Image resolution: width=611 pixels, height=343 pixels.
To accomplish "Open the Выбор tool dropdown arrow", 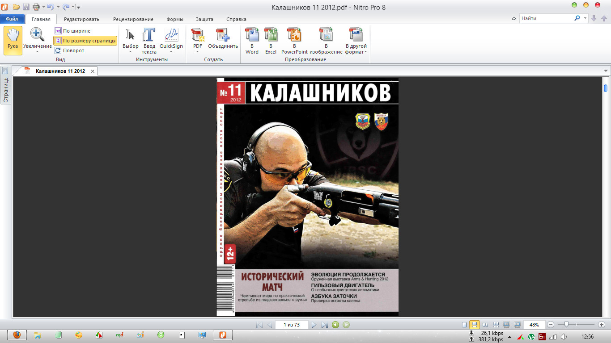I will coord(131,51).
